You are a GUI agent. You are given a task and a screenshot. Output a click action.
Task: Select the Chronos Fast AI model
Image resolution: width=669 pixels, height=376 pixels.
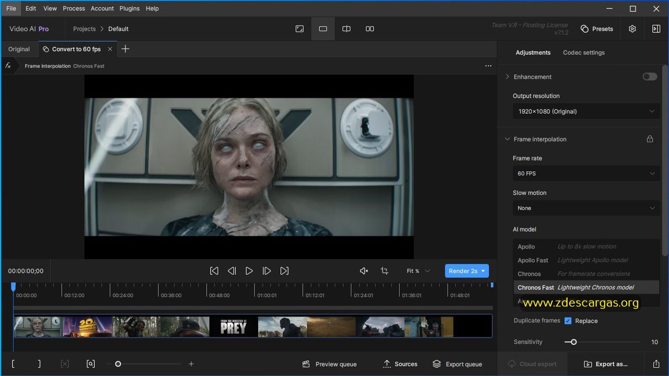(586, 287)
